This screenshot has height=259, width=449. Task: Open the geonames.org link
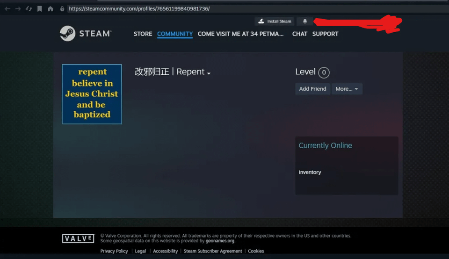pos(220,241)
